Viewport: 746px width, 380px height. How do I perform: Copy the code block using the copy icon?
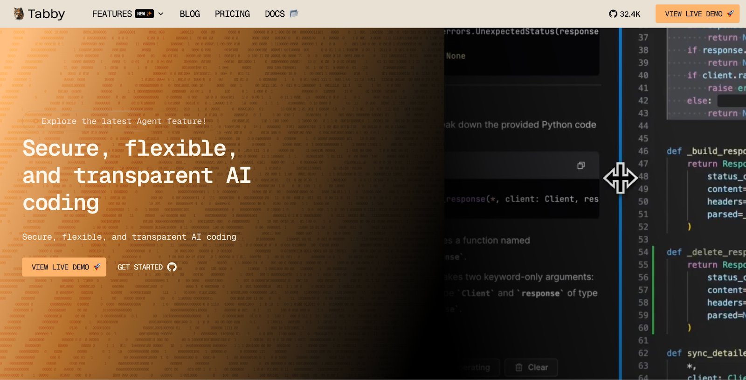pyautogui.click(x=581, y=166)
